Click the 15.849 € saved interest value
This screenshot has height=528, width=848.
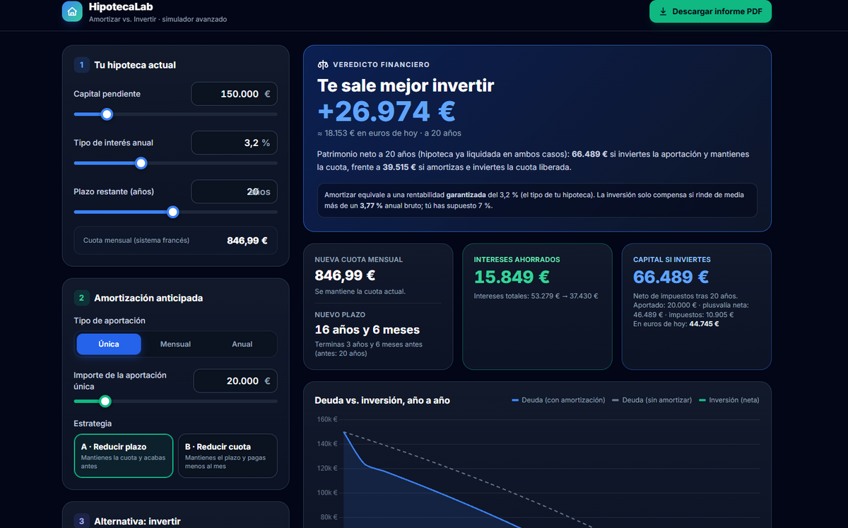(512, 277)
